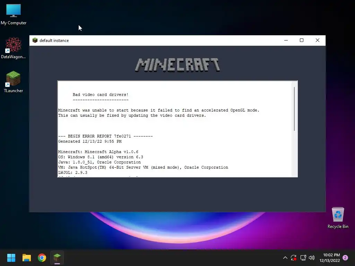The width and height of the screenshot is (355, 266).
Task: Maximize the default instance window
Action: (x=302, y=40)
